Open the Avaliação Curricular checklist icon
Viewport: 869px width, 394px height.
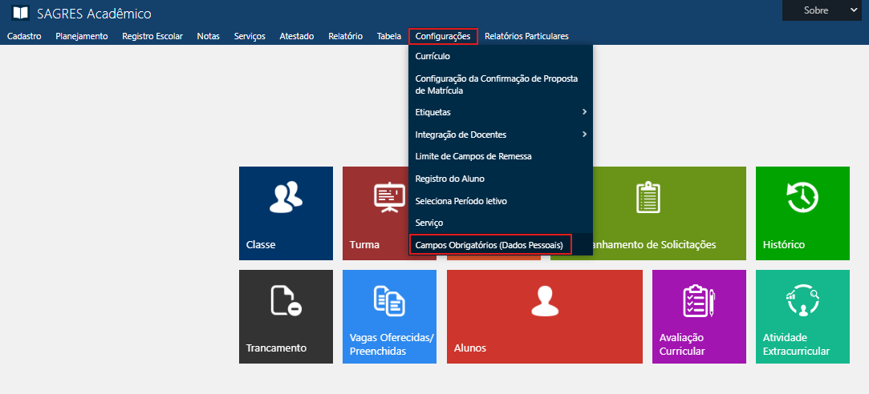699,301
